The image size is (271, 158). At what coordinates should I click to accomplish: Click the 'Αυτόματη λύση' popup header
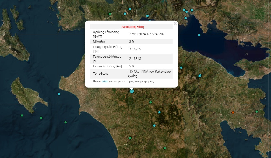coord(133,27)
